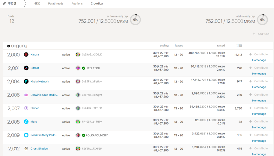This screenshot has width=274, height=156.
Task: Click active raised 6% progress circle
Action: (136, 19)
